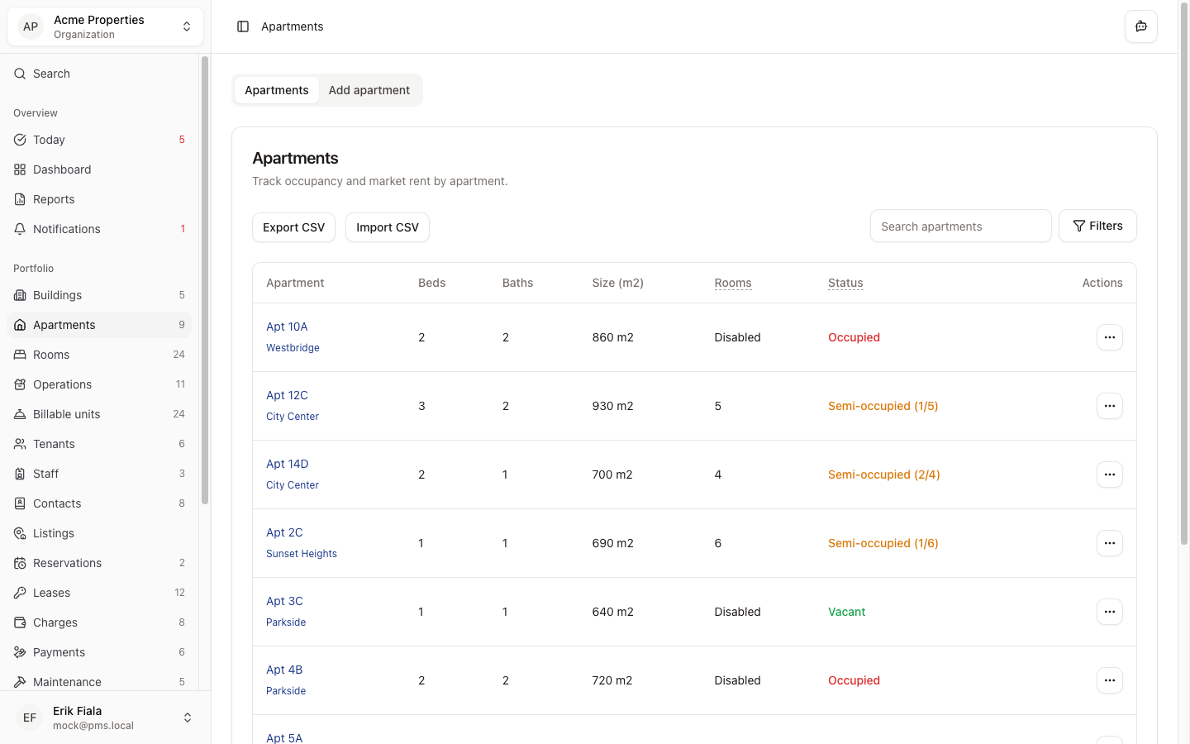Focus the Search apartments field
The image size is (1190, 744).
pos(960,227)
